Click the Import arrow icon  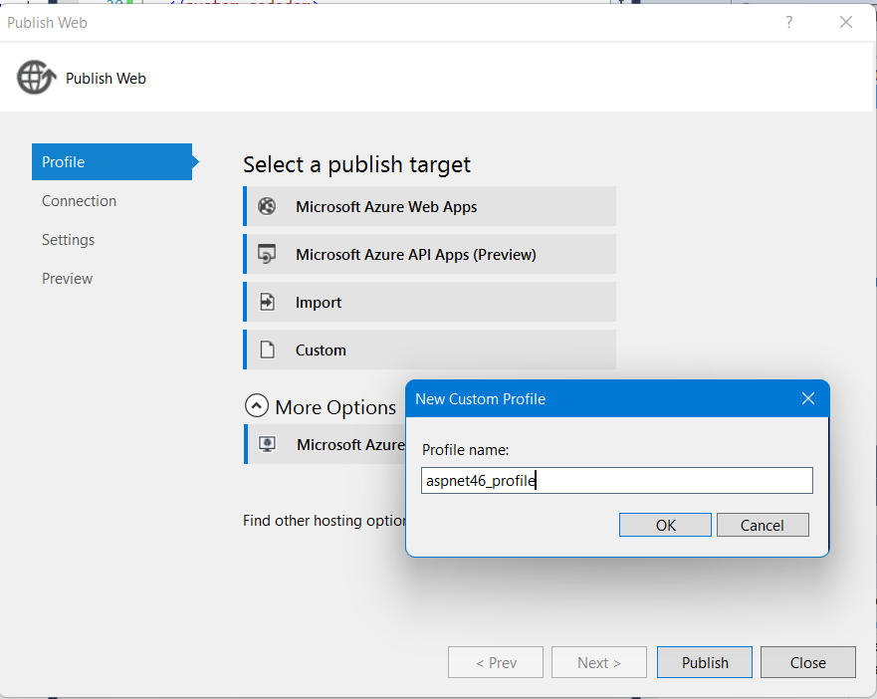tap(268, 303)
